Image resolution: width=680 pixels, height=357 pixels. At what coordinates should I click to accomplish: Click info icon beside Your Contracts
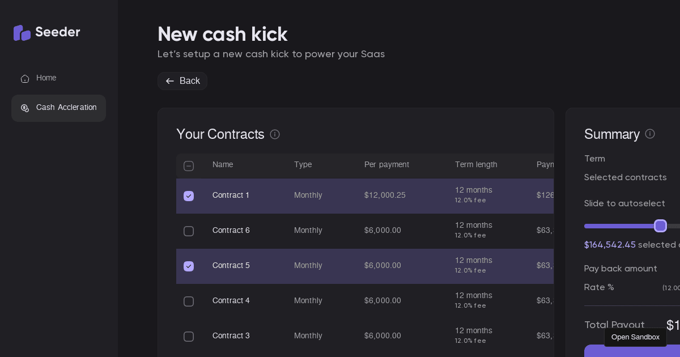coord(275,134)
